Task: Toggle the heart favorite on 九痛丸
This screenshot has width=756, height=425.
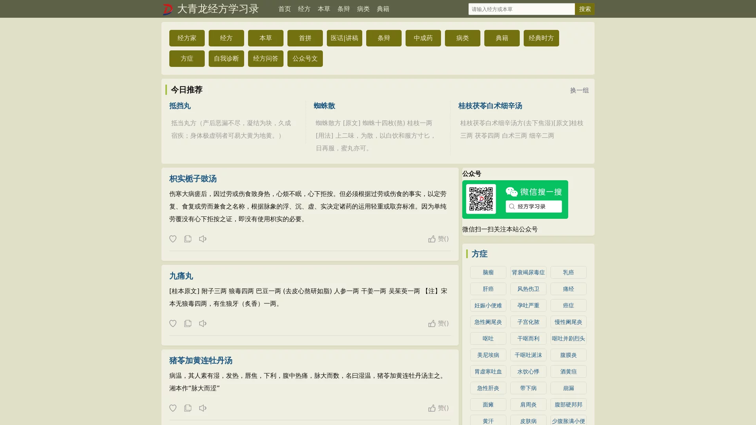Action: [172, 323]
